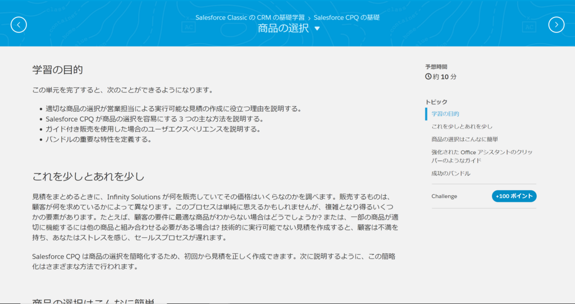Viewport: 575px width, 304px height.
Task: Open Salesforce Classic の CRM の基礎学習 breadcrumb
Action: pos(250,17)
